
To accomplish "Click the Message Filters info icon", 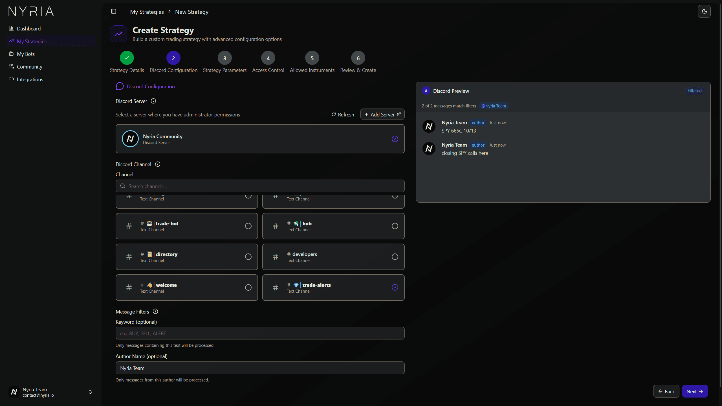I will click(155, 312).
